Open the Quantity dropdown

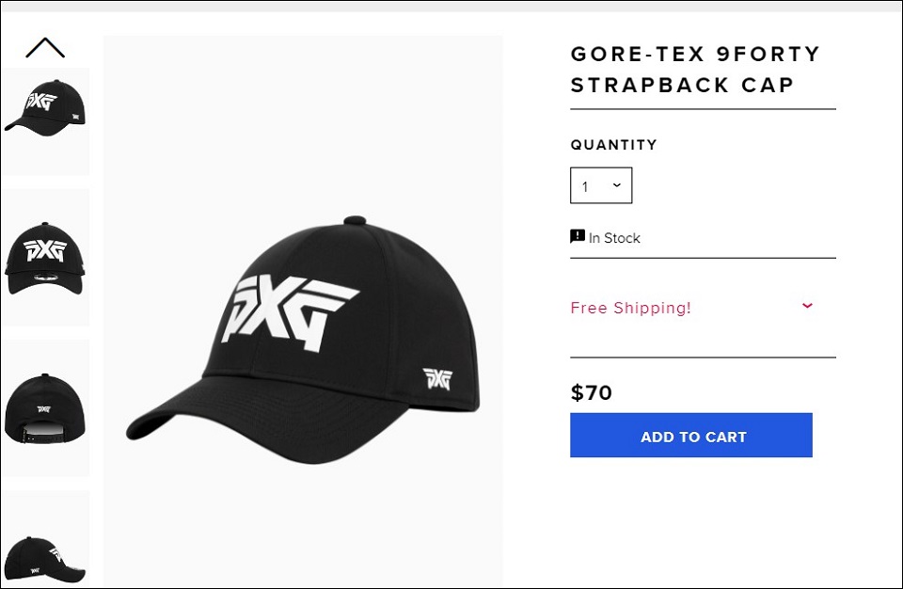click(601, 185)
